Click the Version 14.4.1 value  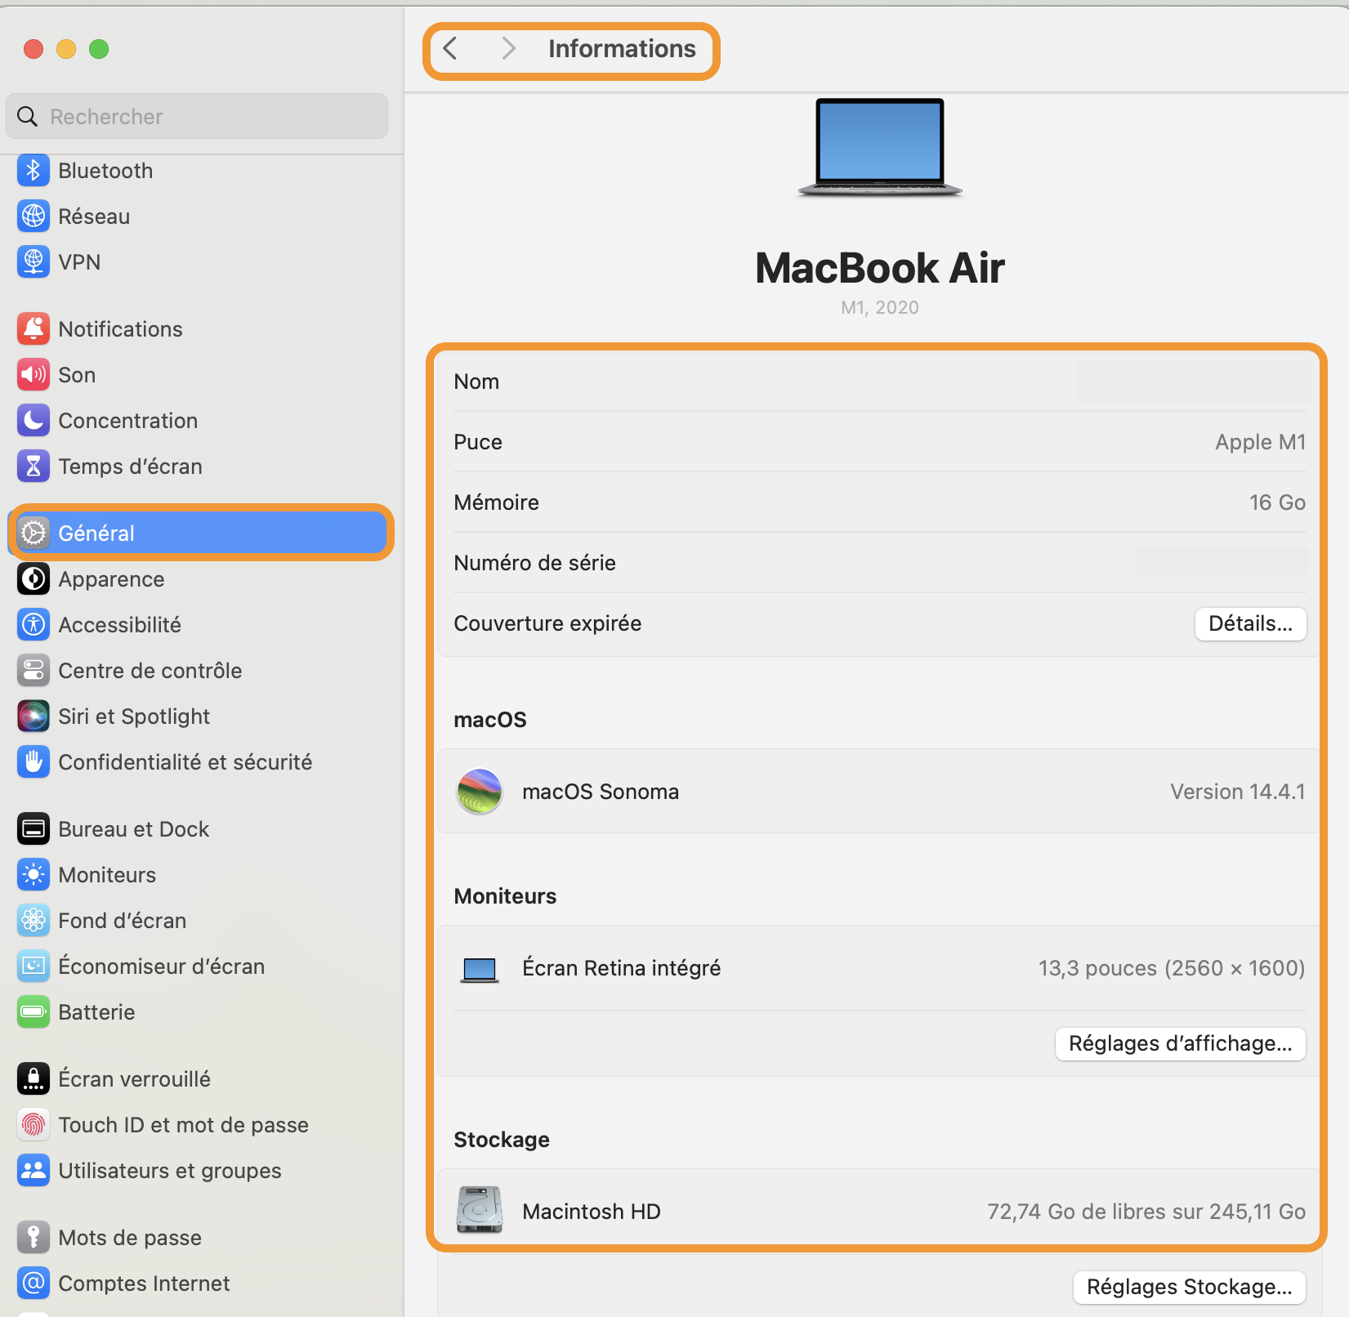pos(1238,791)
